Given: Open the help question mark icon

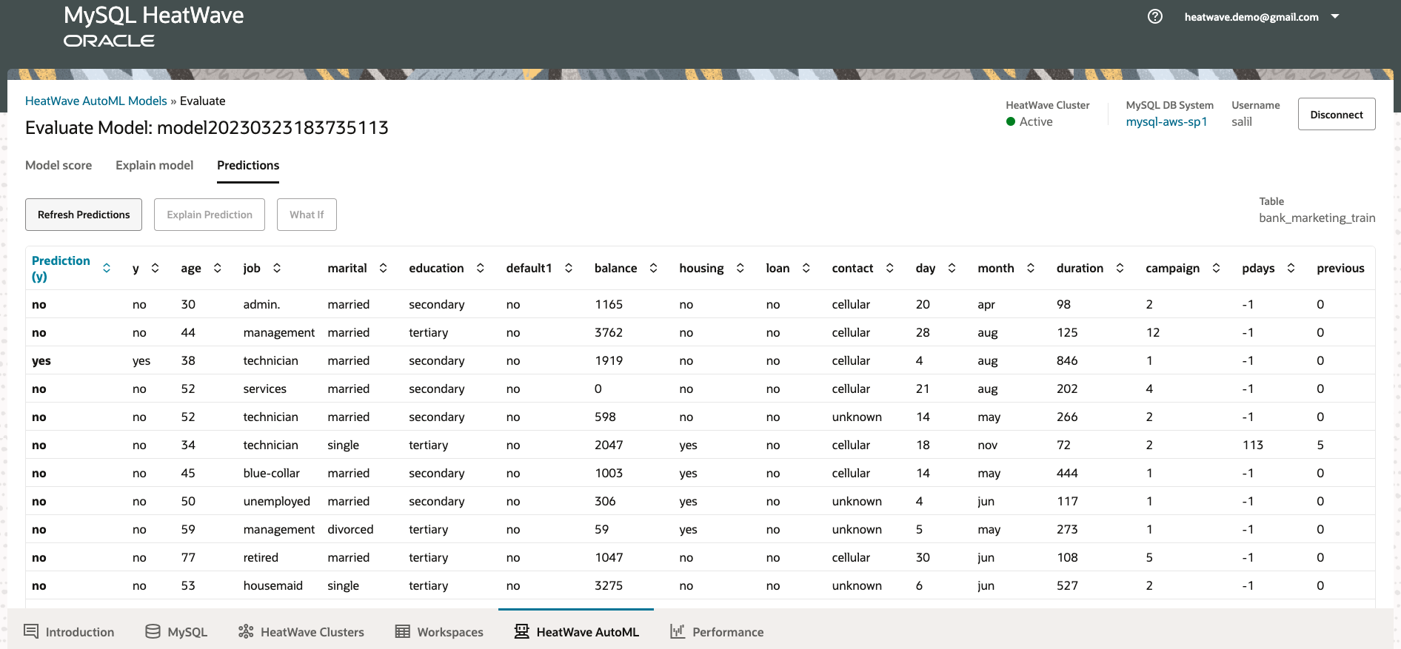Looking at the screenshot, I should click(x=1155, y=16).
